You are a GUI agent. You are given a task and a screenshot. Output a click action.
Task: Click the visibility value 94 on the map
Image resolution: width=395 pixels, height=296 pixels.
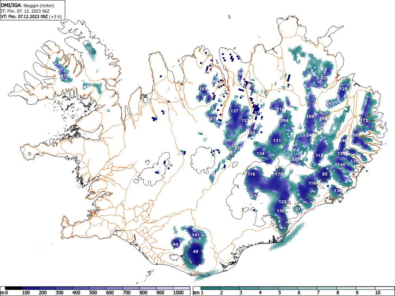pos(175,244)
